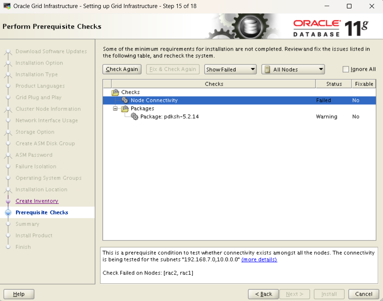This screenshot has height=301, width=383.
Task: Click the Check Again button
Action: click(x=122, y=69)
